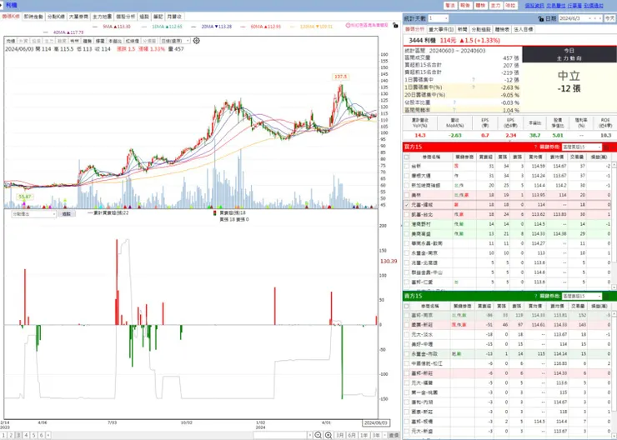The width and height of the screenshot is (617, 440).
Task: Open the 分點進出 dropdown below chart
Action: (34, 214)
